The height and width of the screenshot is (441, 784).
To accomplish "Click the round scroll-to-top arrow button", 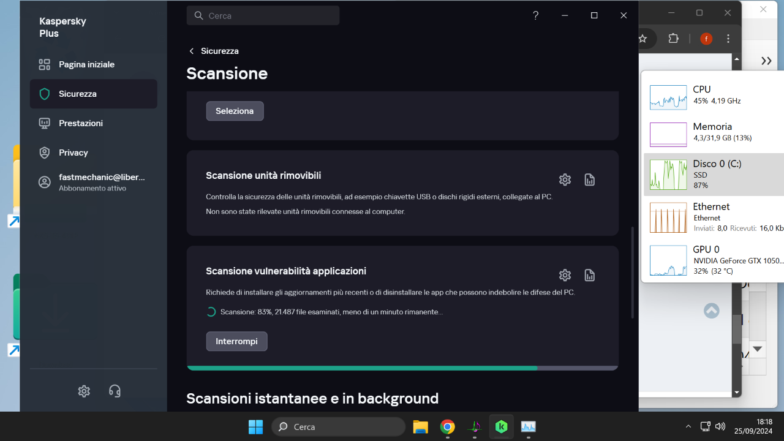I will [711, 311].
